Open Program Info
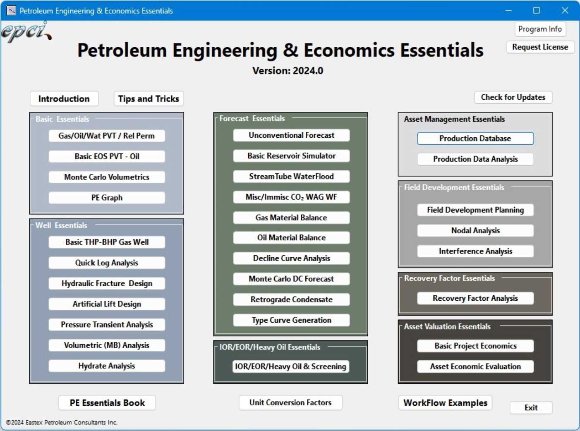Image resolution: width=580 pixels, height=431 pixels. click(x=540, y=29)
